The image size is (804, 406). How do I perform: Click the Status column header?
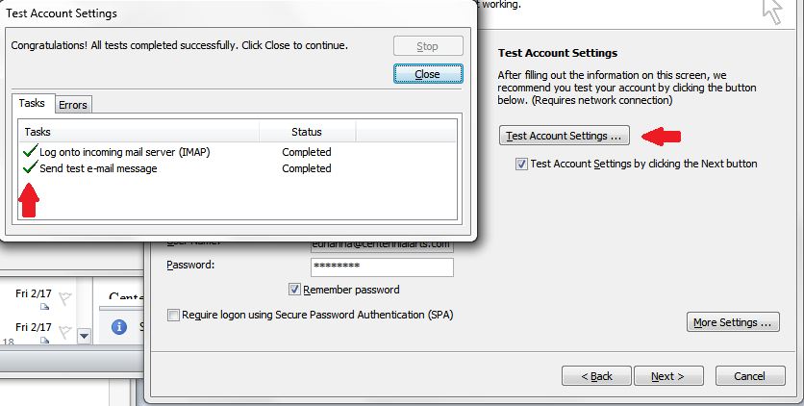click(307, 132)
